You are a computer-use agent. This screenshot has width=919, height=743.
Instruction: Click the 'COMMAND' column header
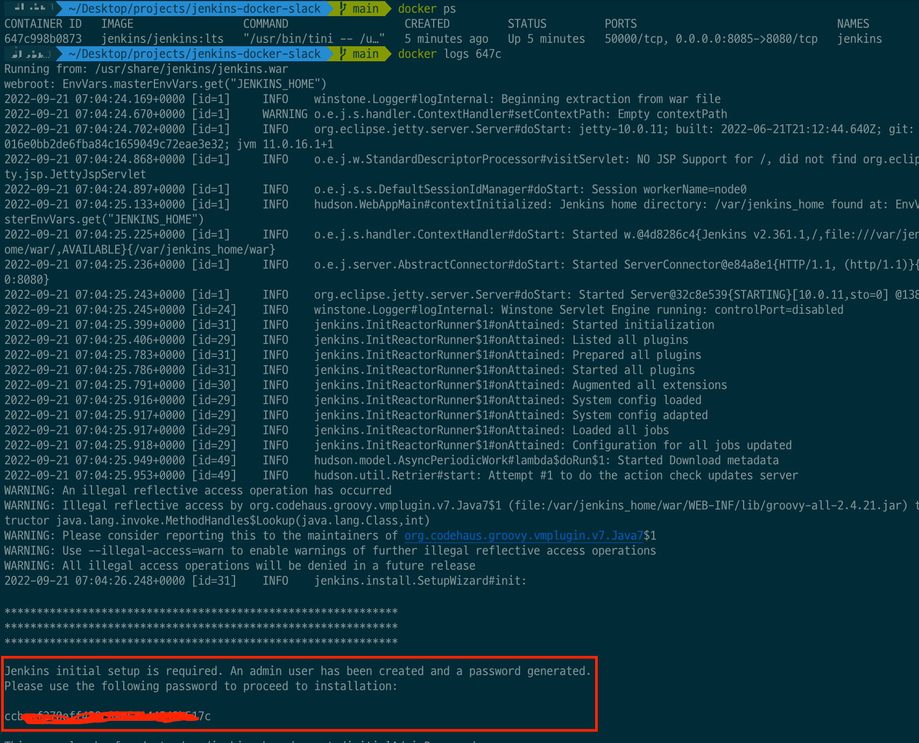[x=266, y=24]
